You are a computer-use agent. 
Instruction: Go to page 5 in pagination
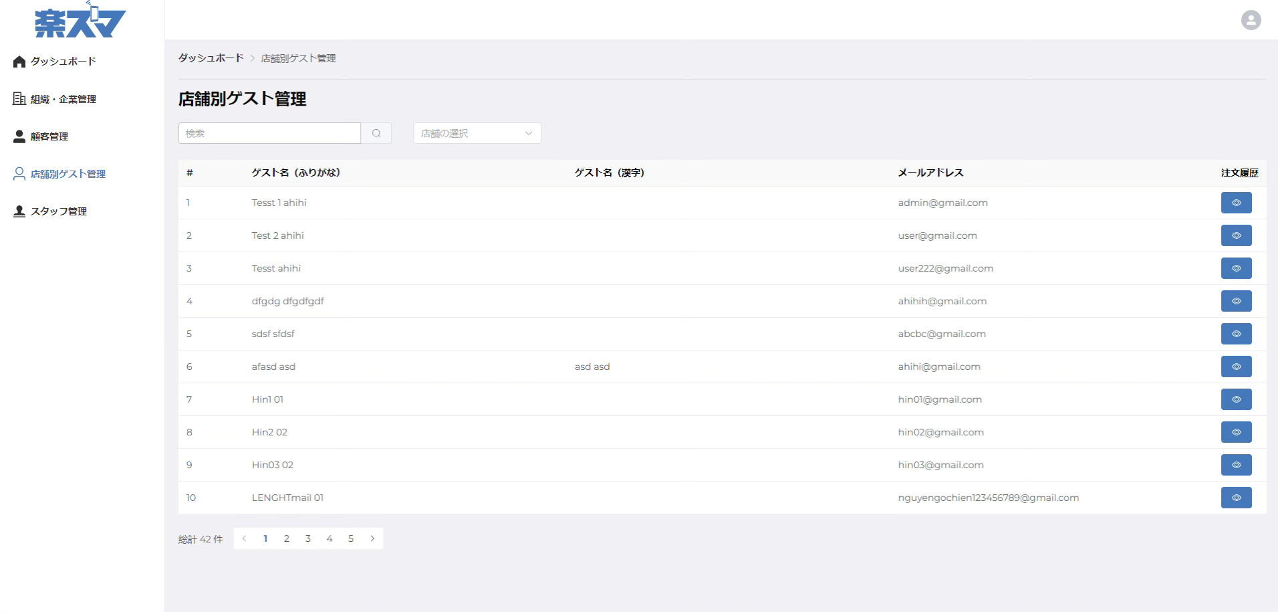pyautogui.click(x=351, y=538)
